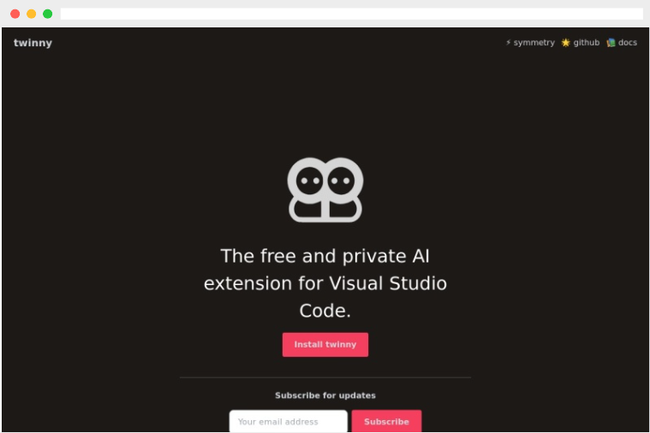
Task: Click the star icon beside github
Action: [565, 43]
